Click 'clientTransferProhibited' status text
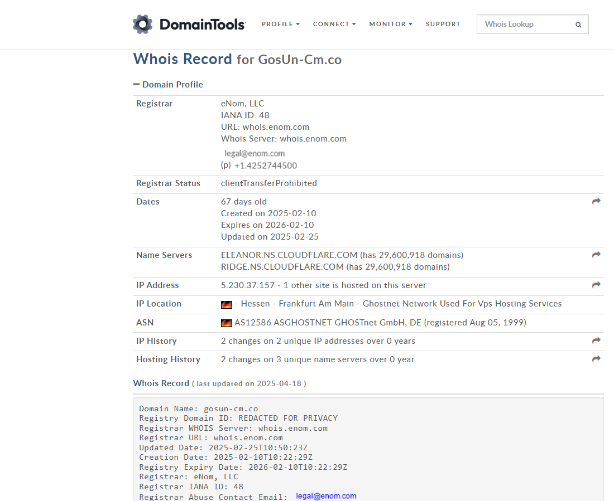The image size is (614, 501). [x=268, y=183]
